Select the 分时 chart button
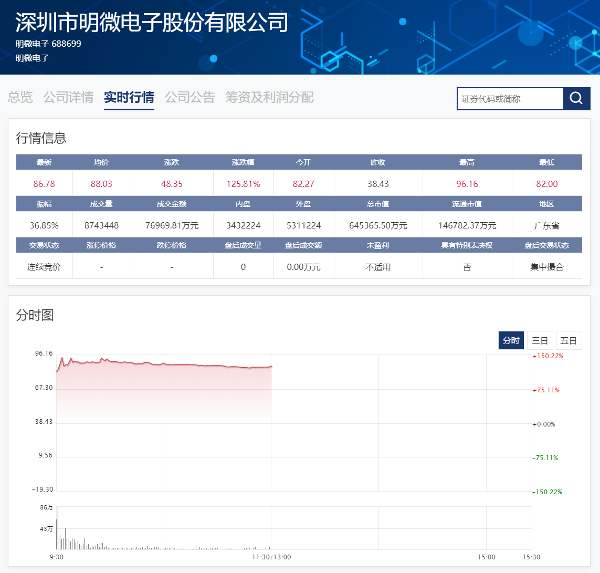This screenshot has height=573, width=600. click(511, 340)
